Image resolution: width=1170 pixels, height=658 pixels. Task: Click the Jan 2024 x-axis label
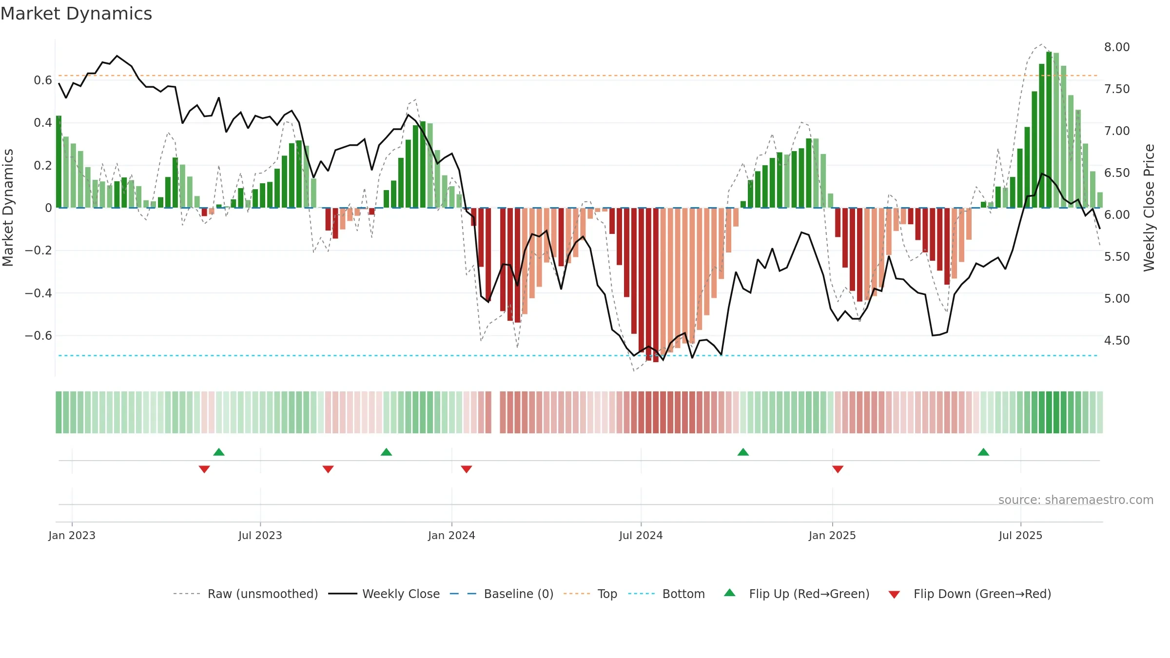(452, 535)
